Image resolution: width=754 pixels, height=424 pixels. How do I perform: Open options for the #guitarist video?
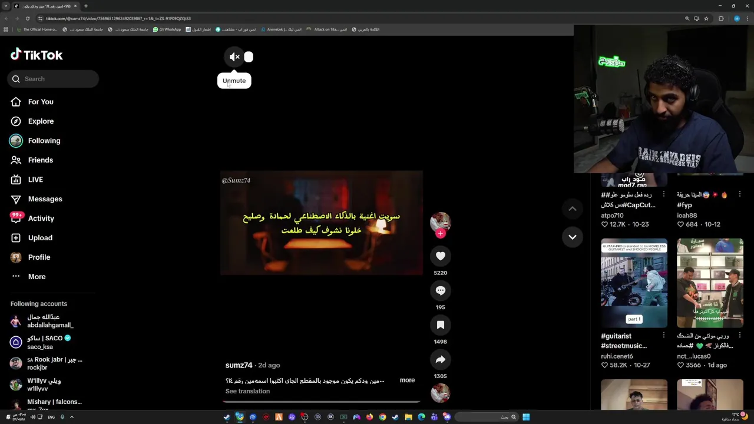pyautogui.click(x=664, y=335)
